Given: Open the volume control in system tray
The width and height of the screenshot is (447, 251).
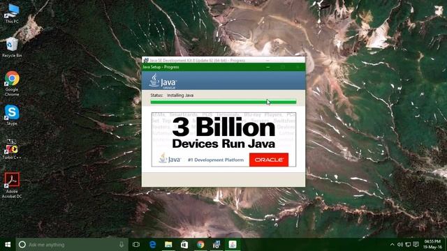Looking at the screenshot, I should [400, 245].
